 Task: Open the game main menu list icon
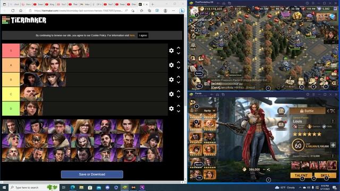click(334, 83)
